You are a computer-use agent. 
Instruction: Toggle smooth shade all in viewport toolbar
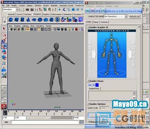(58, 29)
